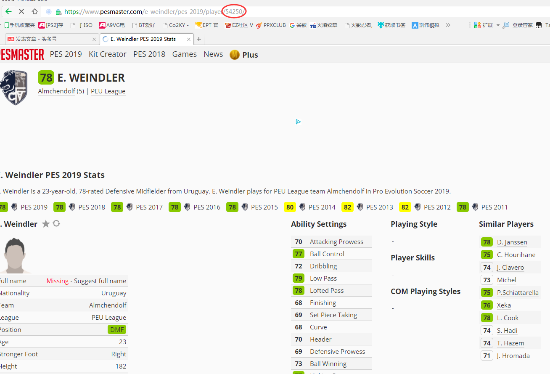Open similar player C. Hourihane

[516, 255]
